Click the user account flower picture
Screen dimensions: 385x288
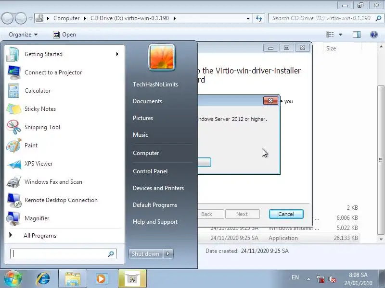tap(162, 57)
